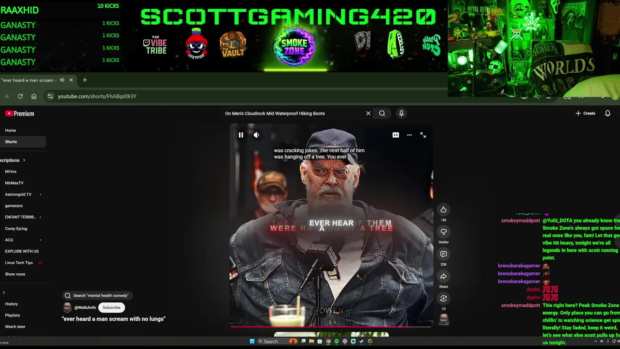Open the three-dot more options on the Short
620x349 pixels.
(x=409, y=135)
